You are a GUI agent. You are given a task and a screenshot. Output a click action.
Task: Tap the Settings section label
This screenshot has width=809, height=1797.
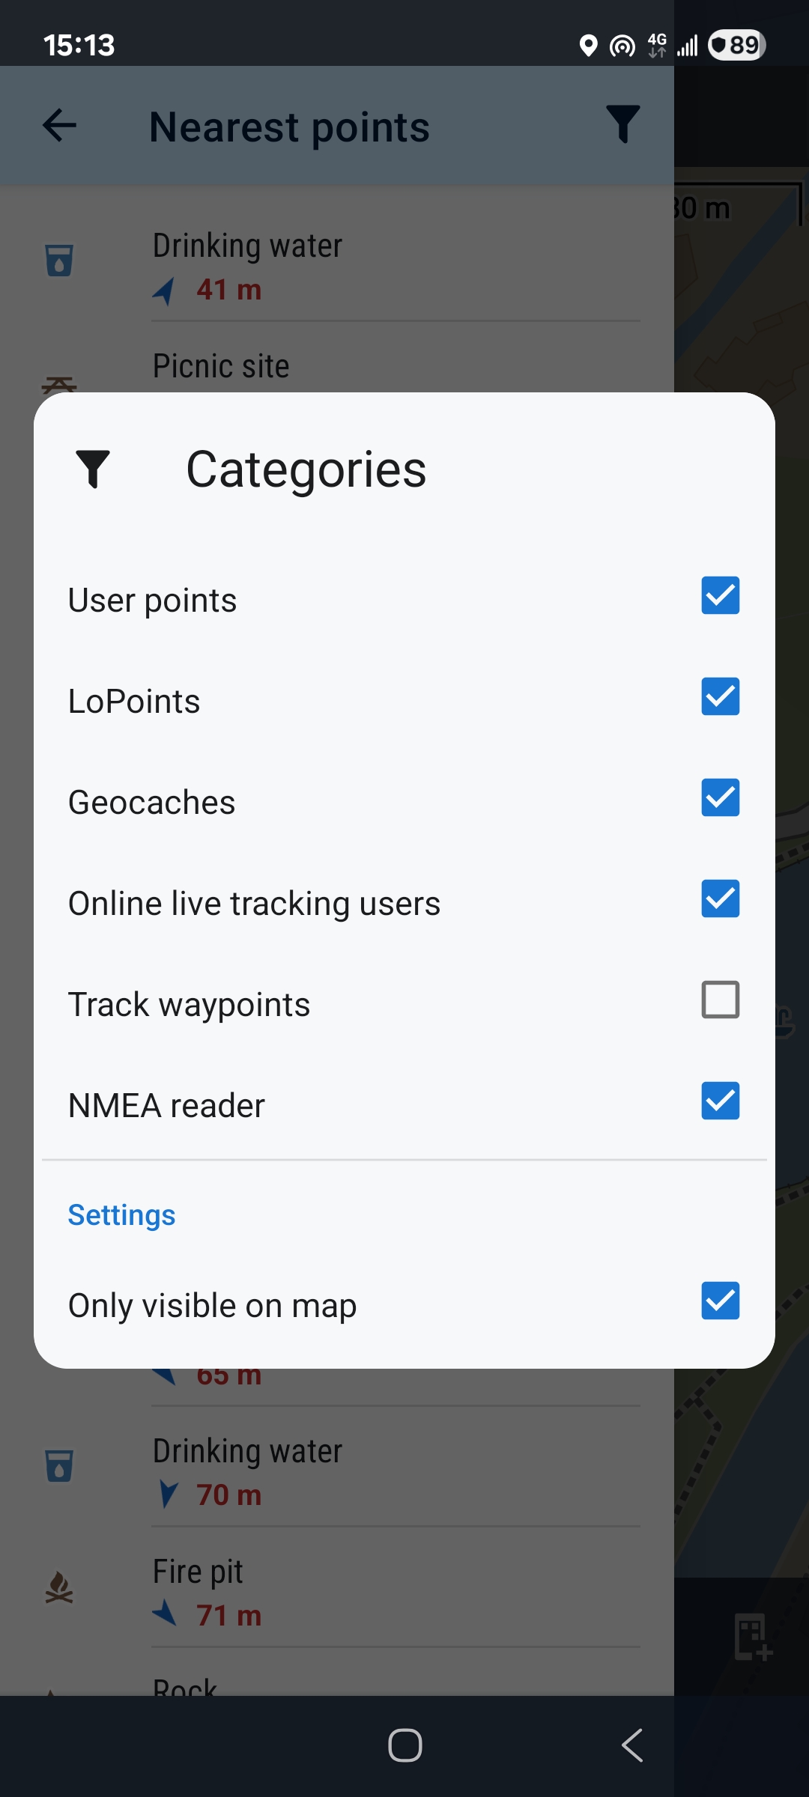pos(121,1215)
